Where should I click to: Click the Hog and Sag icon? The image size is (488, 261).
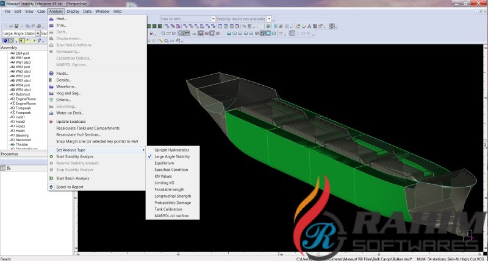click(51, 94)
